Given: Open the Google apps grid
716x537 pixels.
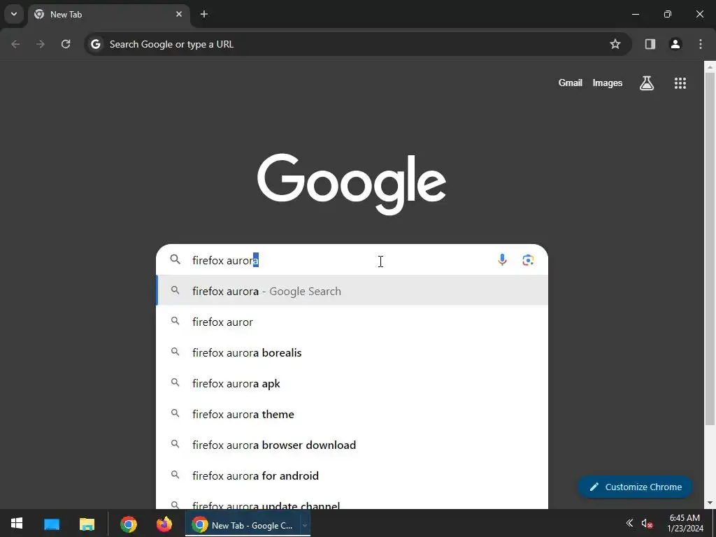Looking at the screenshot, I should click(680, 83).
